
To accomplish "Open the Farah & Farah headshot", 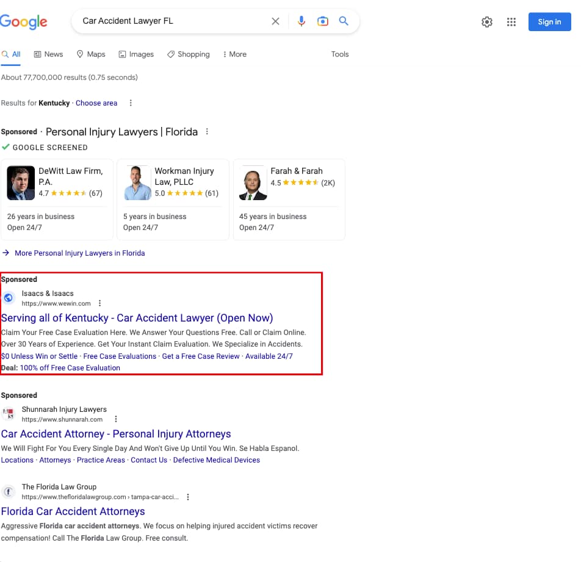I will pos(253,183).
